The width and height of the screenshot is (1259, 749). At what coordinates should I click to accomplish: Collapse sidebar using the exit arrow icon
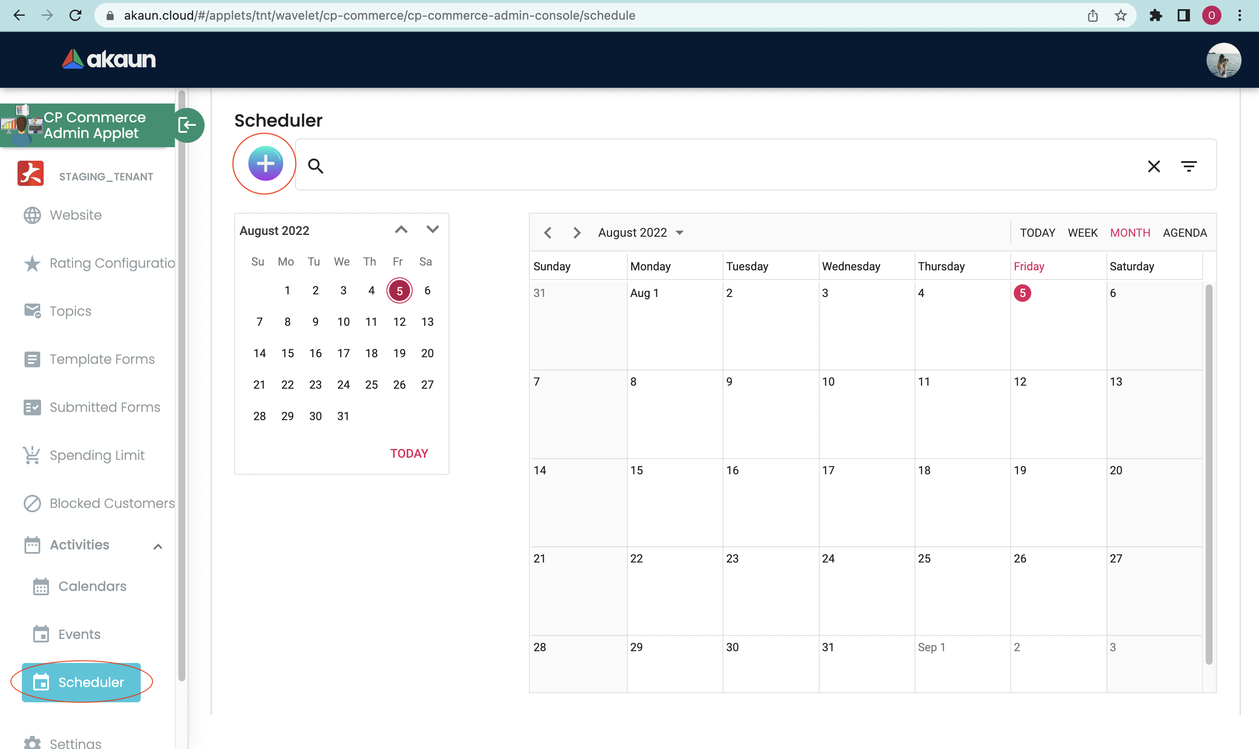coord(188,124)
